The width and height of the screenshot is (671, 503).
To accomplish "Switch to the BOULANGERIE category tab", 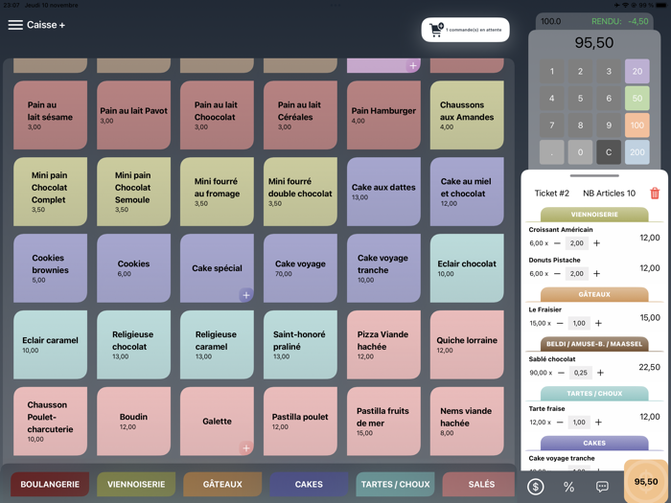I will click(x=50, y=485).
